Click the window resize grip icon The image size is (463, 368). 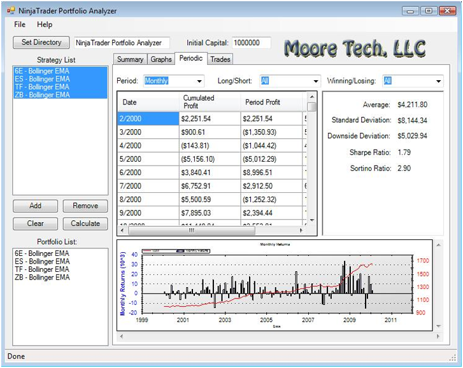coord(453,358)
